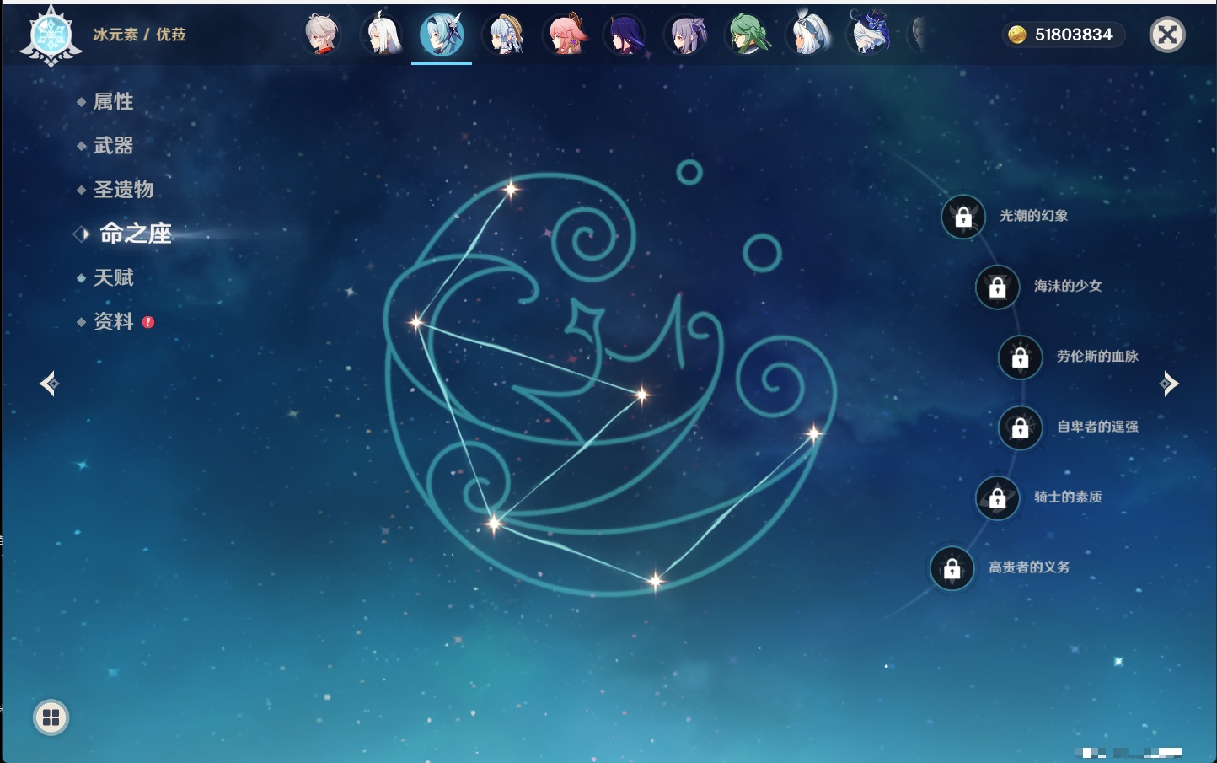
Task: Open the 天赋 talents tab
Action: (113, 277)
